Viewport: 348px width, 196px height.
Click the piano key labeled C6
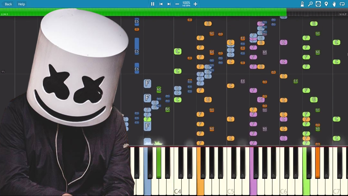[x=283, y=188]
